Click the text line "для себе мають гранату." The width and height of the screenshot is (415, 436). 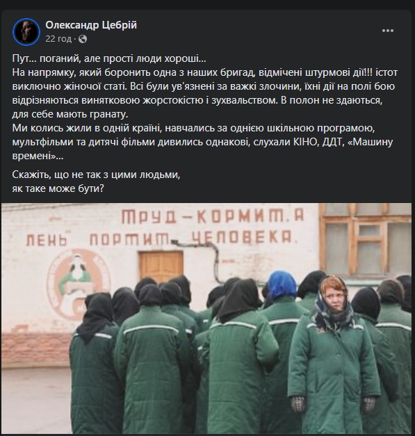[x=70, y=114]
